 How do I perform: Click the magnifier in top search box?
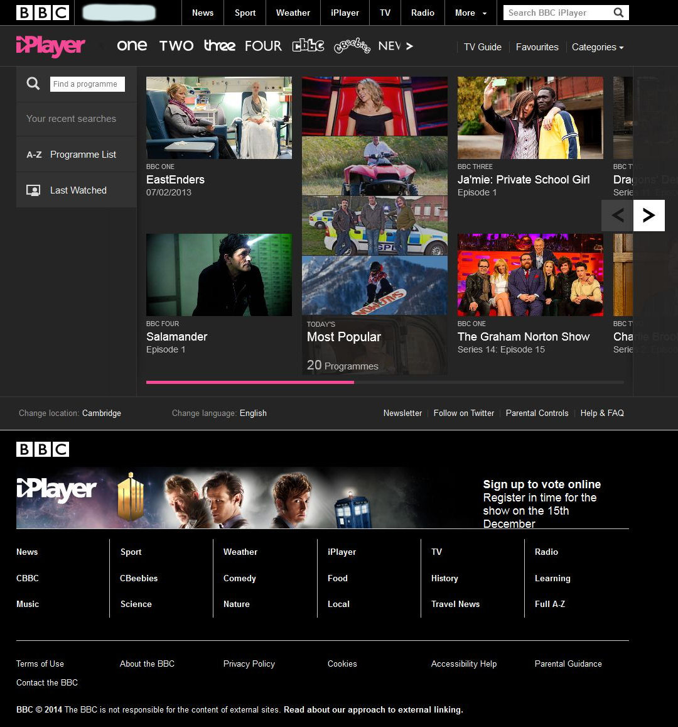tap(618, 13)
